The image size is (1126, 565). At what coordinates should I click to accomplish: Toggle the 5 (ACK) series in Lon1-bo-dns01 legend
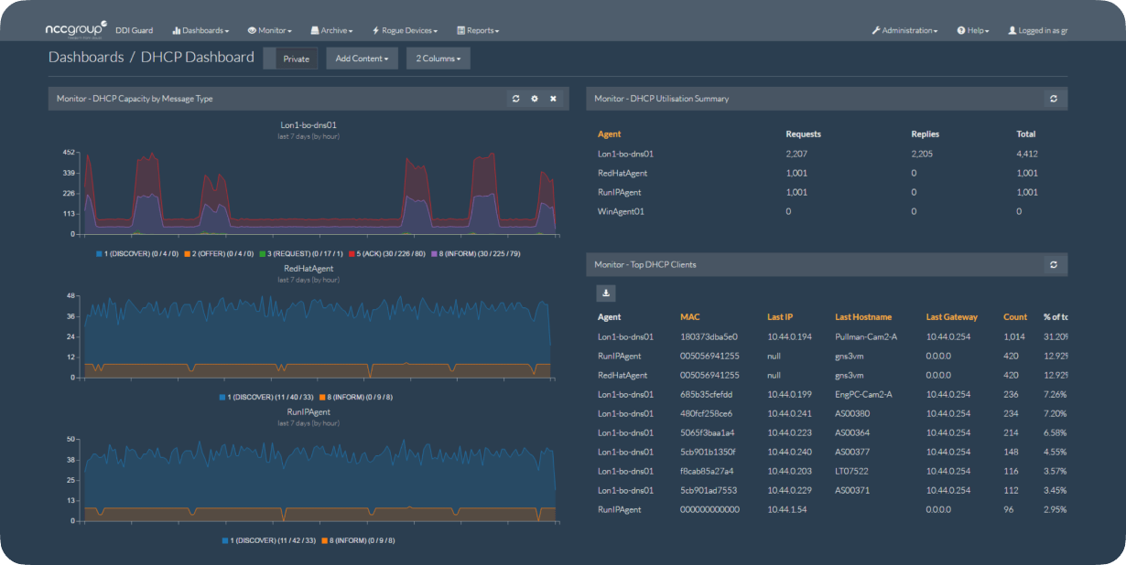tap(385, 253)
